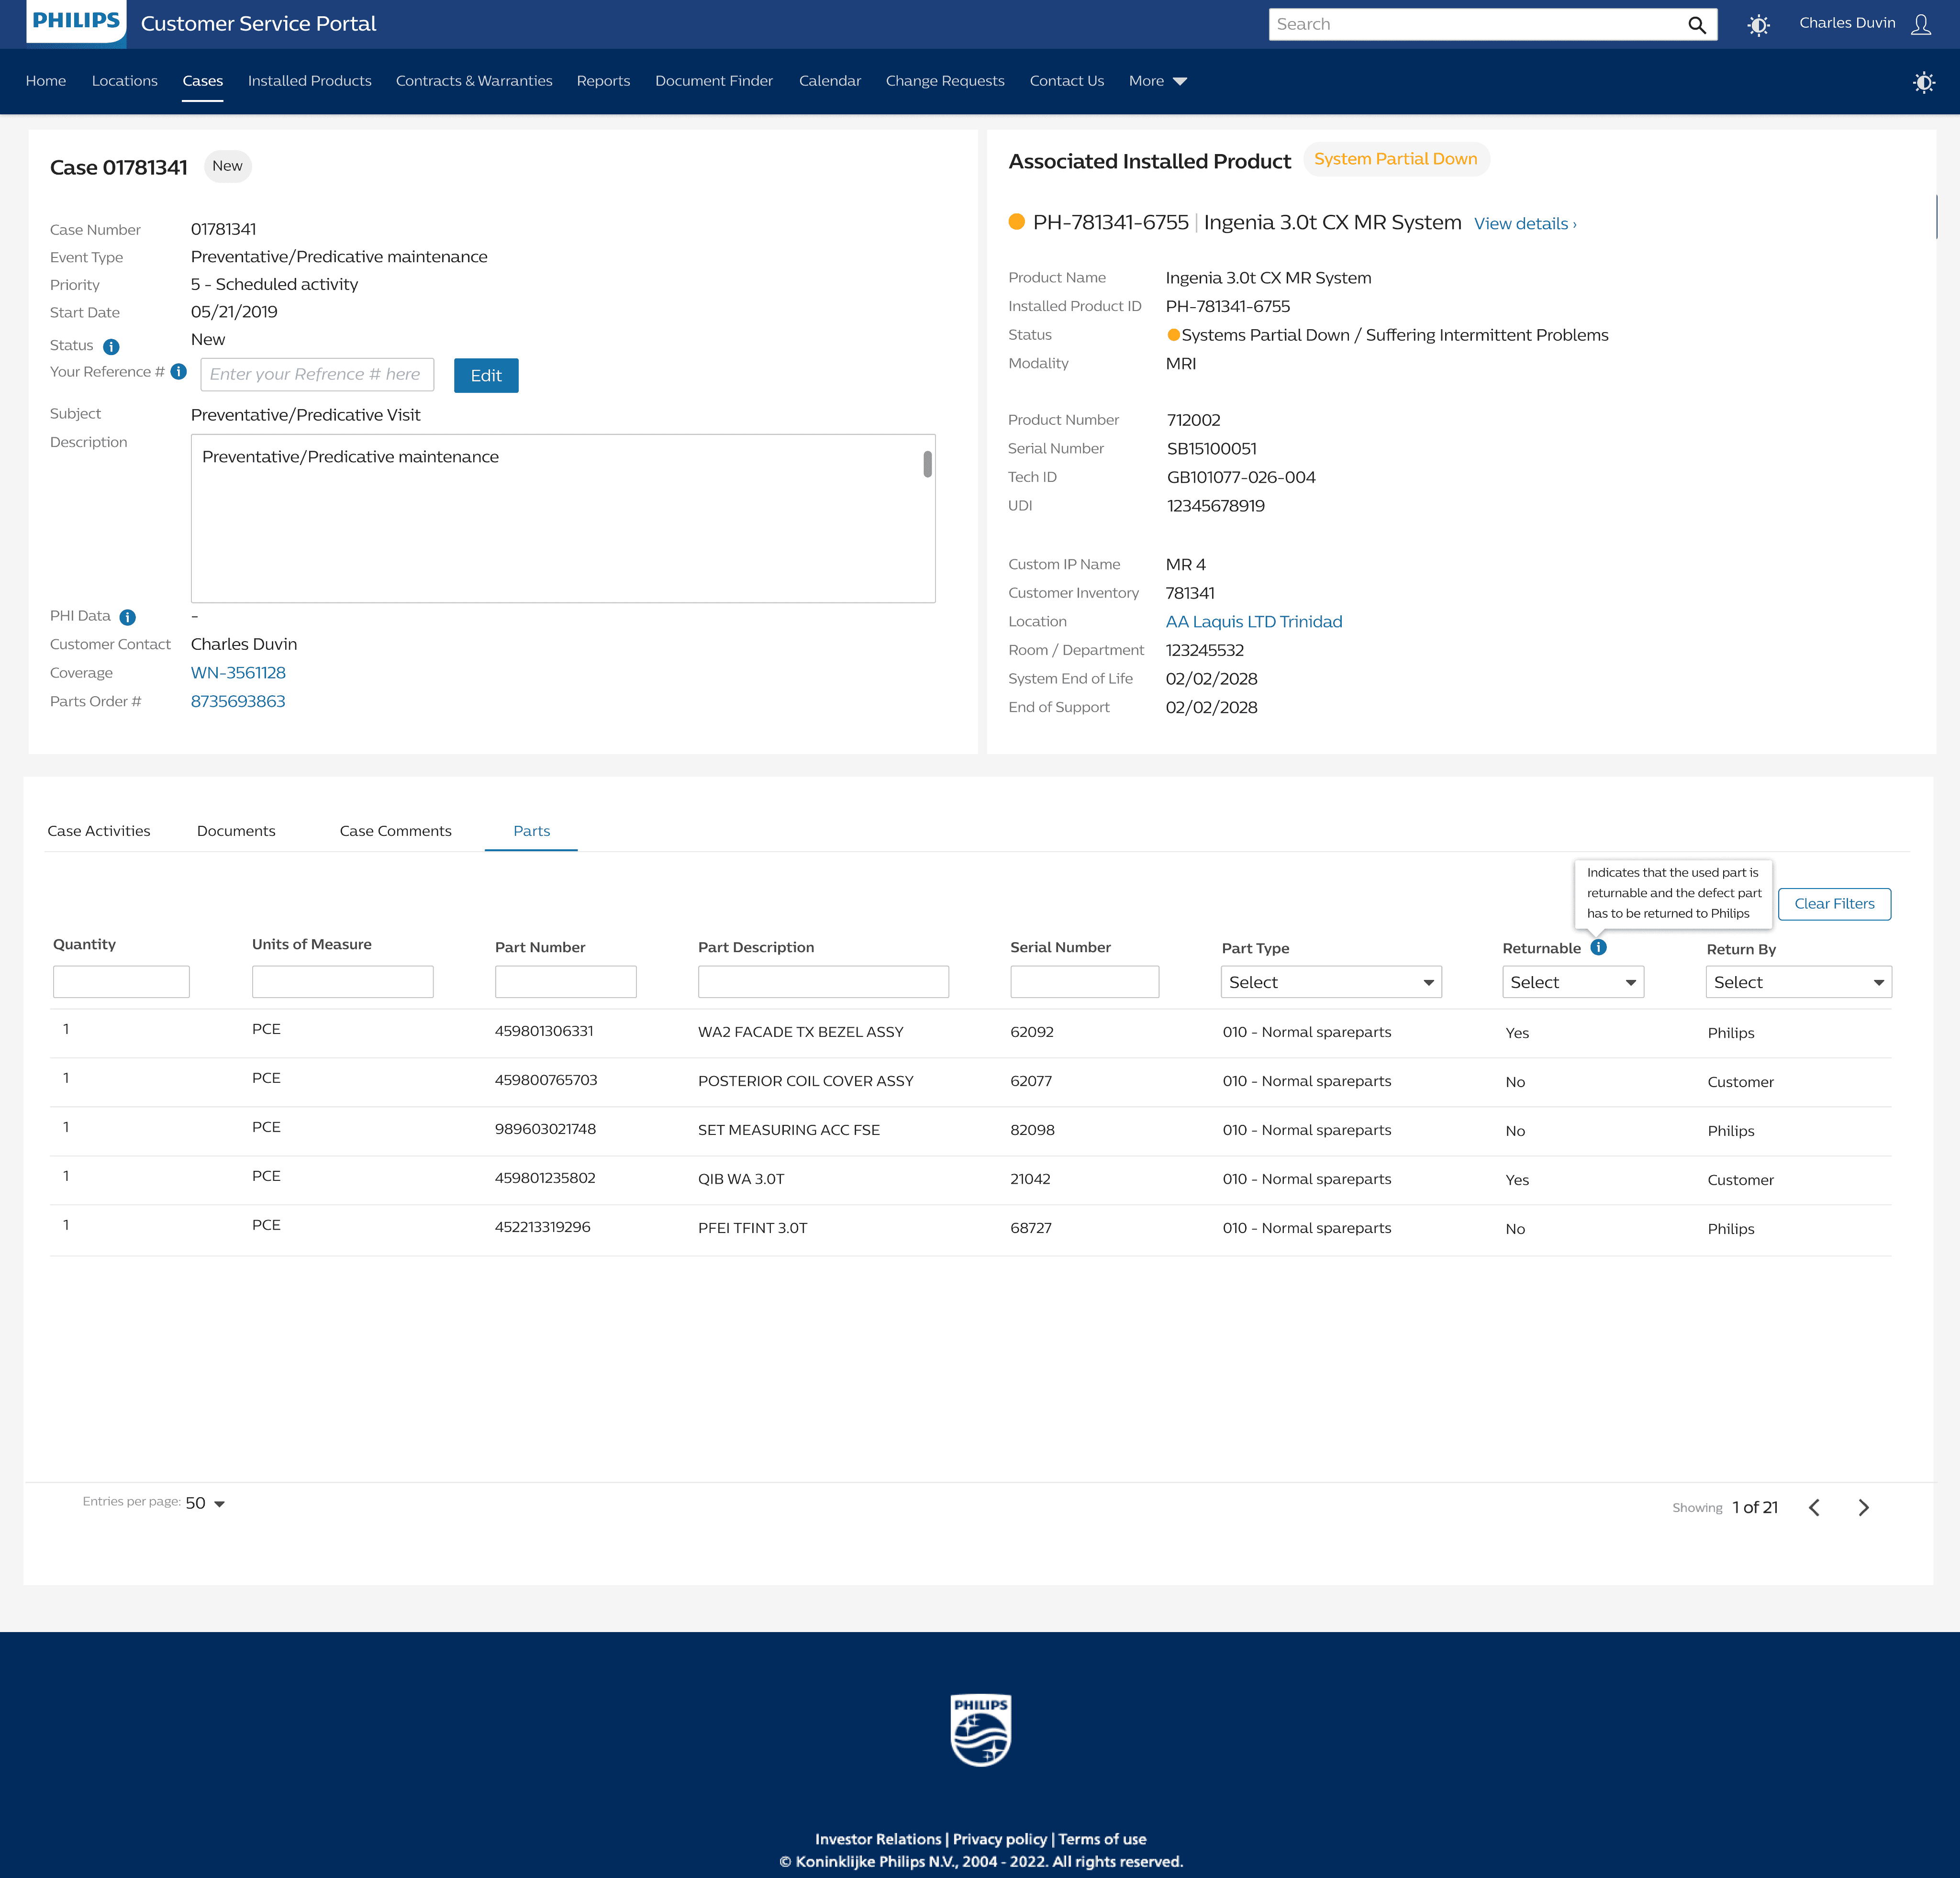Go to the previous page arrow
This screenshot has width=1960, height=1878.
(x=1814, y=1507)
